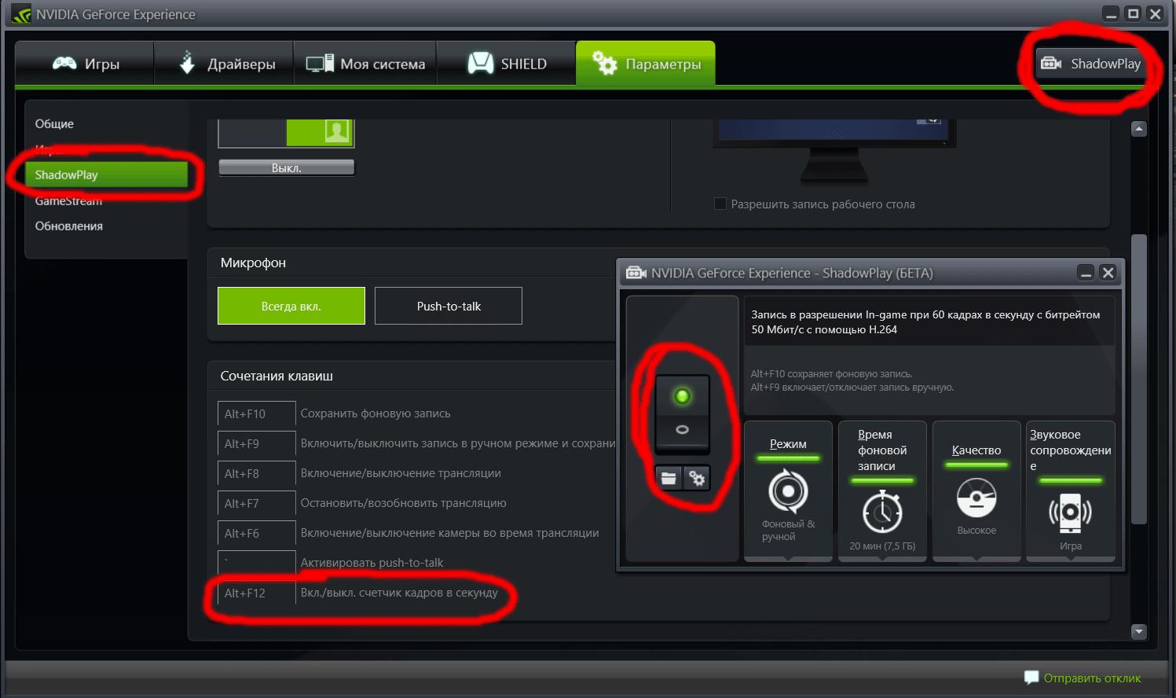
Task: Click the monitor icon on Моя система tab
Action: pos(320,64)
